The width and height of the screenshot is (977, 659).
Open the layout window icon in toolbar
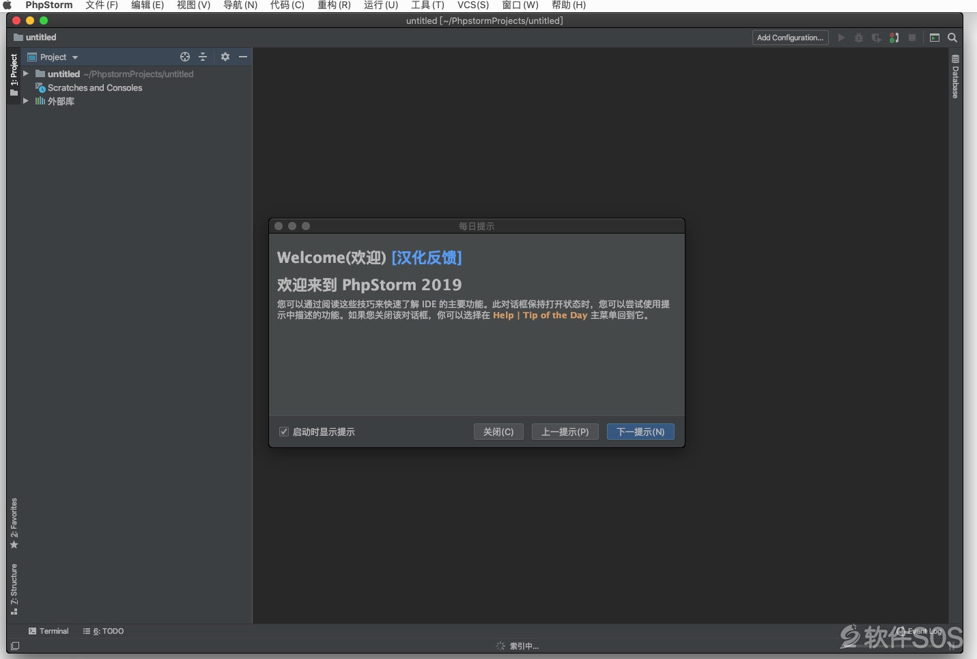[x=935, y=38]
